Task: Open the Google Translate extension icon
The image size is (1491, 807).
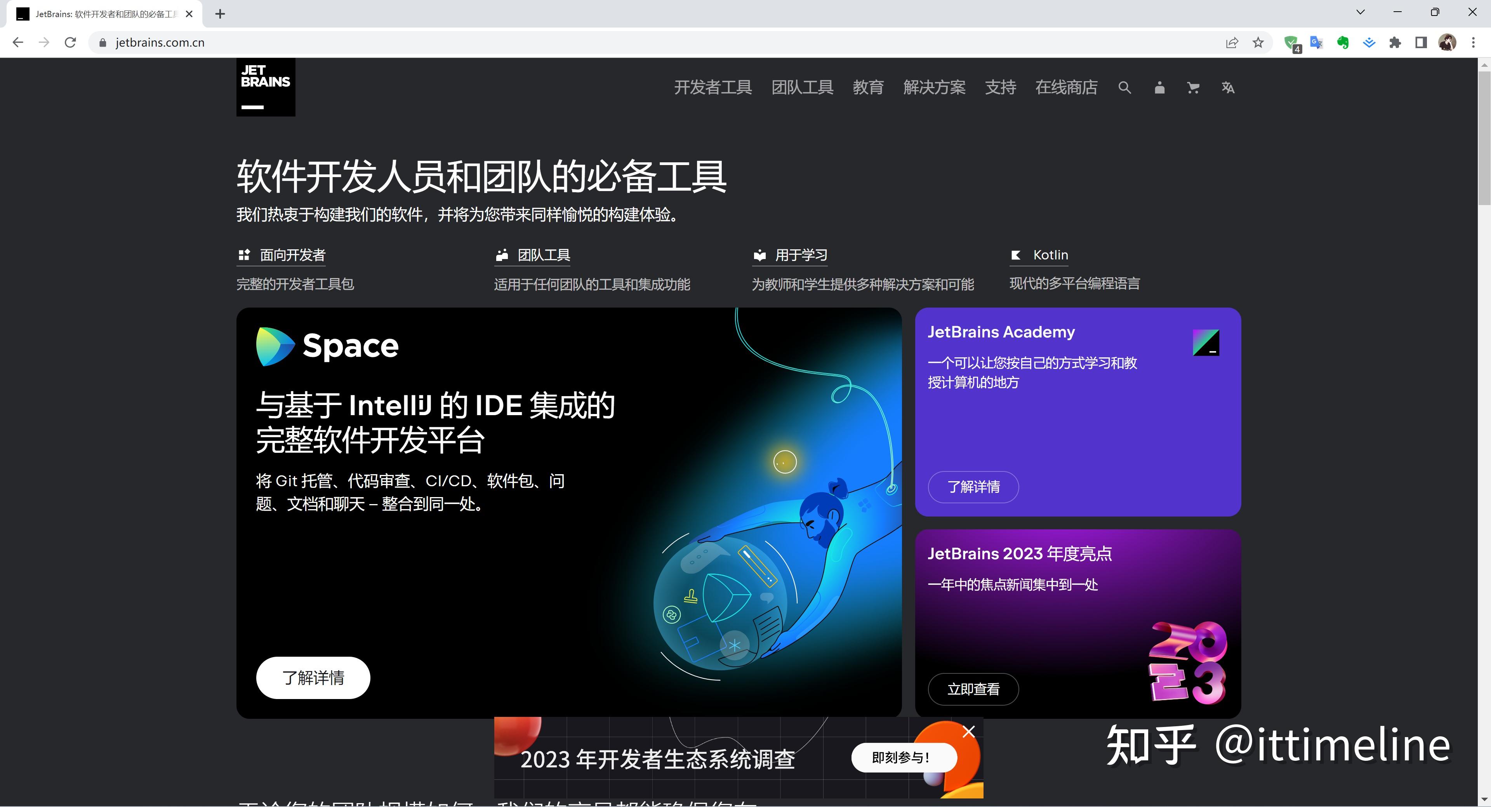Action: (x=1317, y=42)
